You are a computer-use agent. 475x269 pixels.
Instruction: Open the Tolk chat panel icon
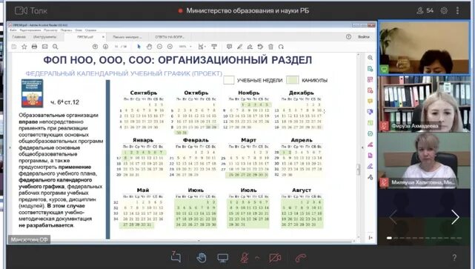(x=176, y=257)
